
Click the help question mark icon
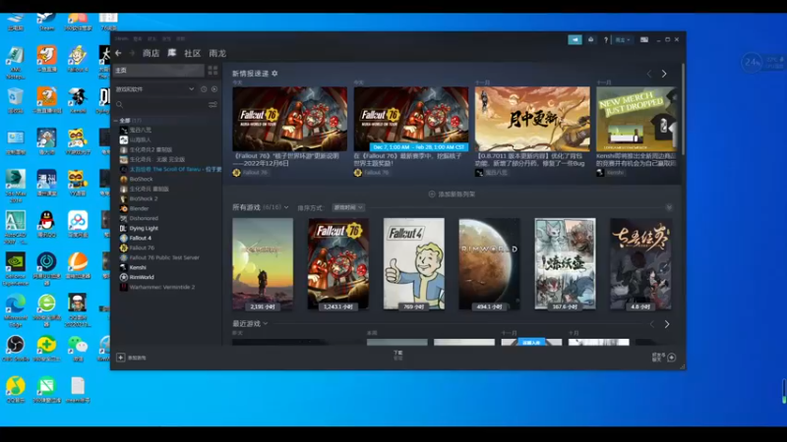606,39
